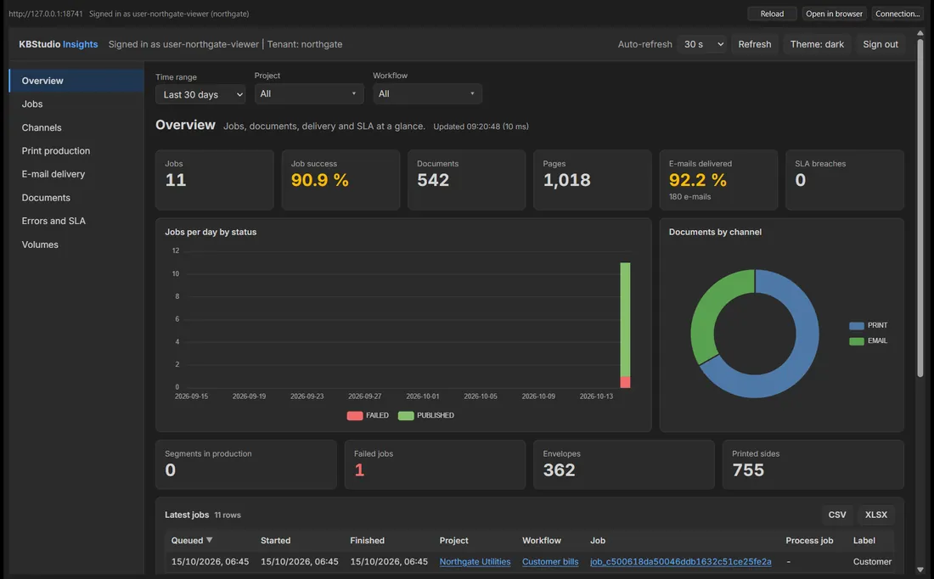Sort by the Queued column header
This screenshot has height=579, width=934.
pyautogui.click(x=192, y=540)
